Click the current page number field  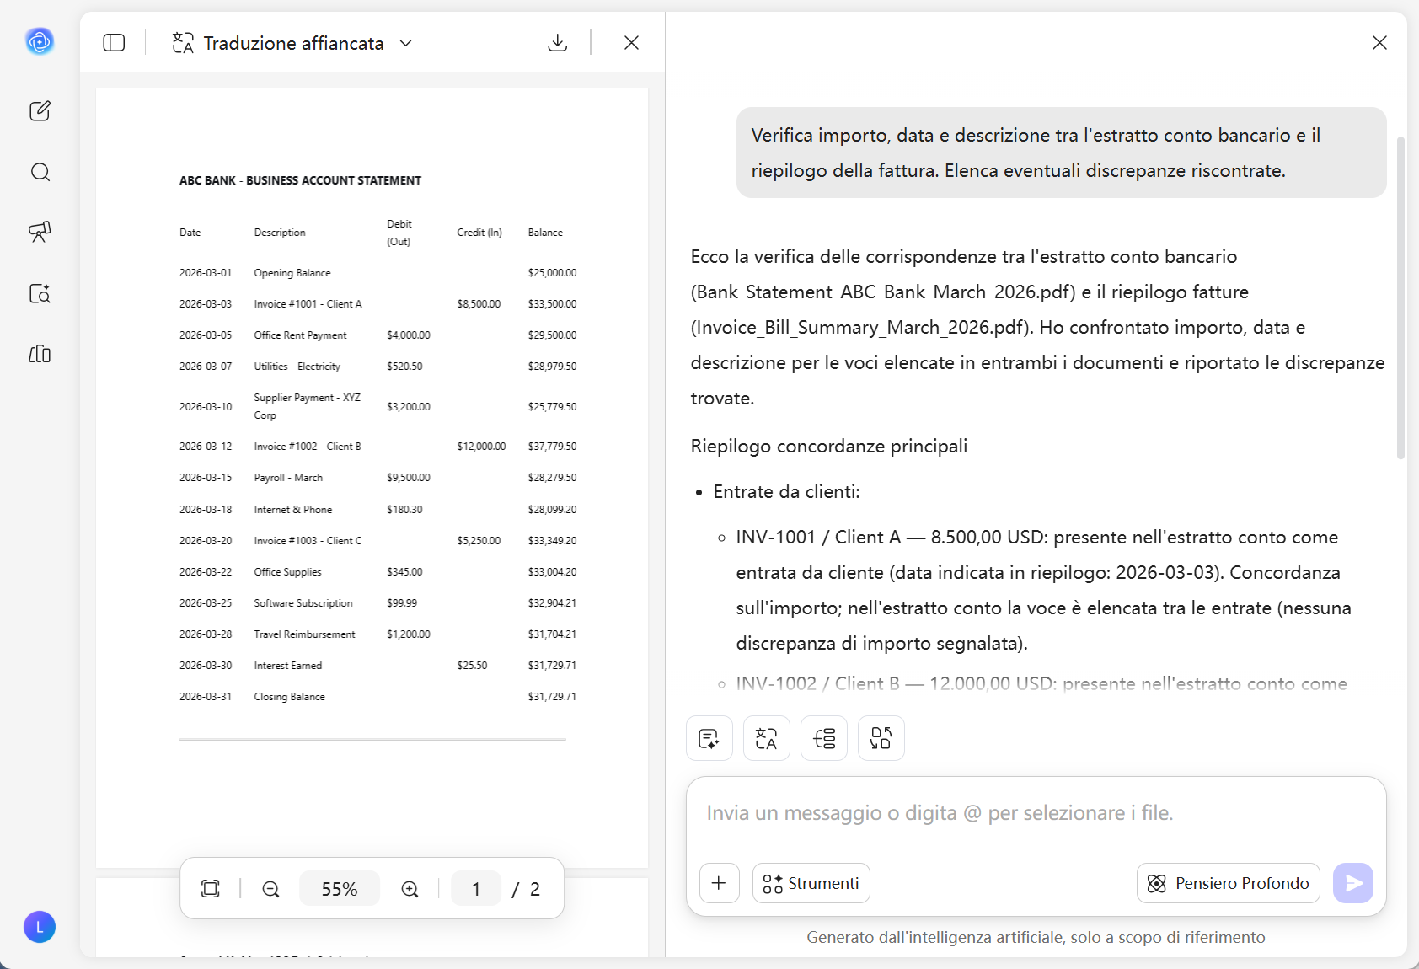pos(476,888)
